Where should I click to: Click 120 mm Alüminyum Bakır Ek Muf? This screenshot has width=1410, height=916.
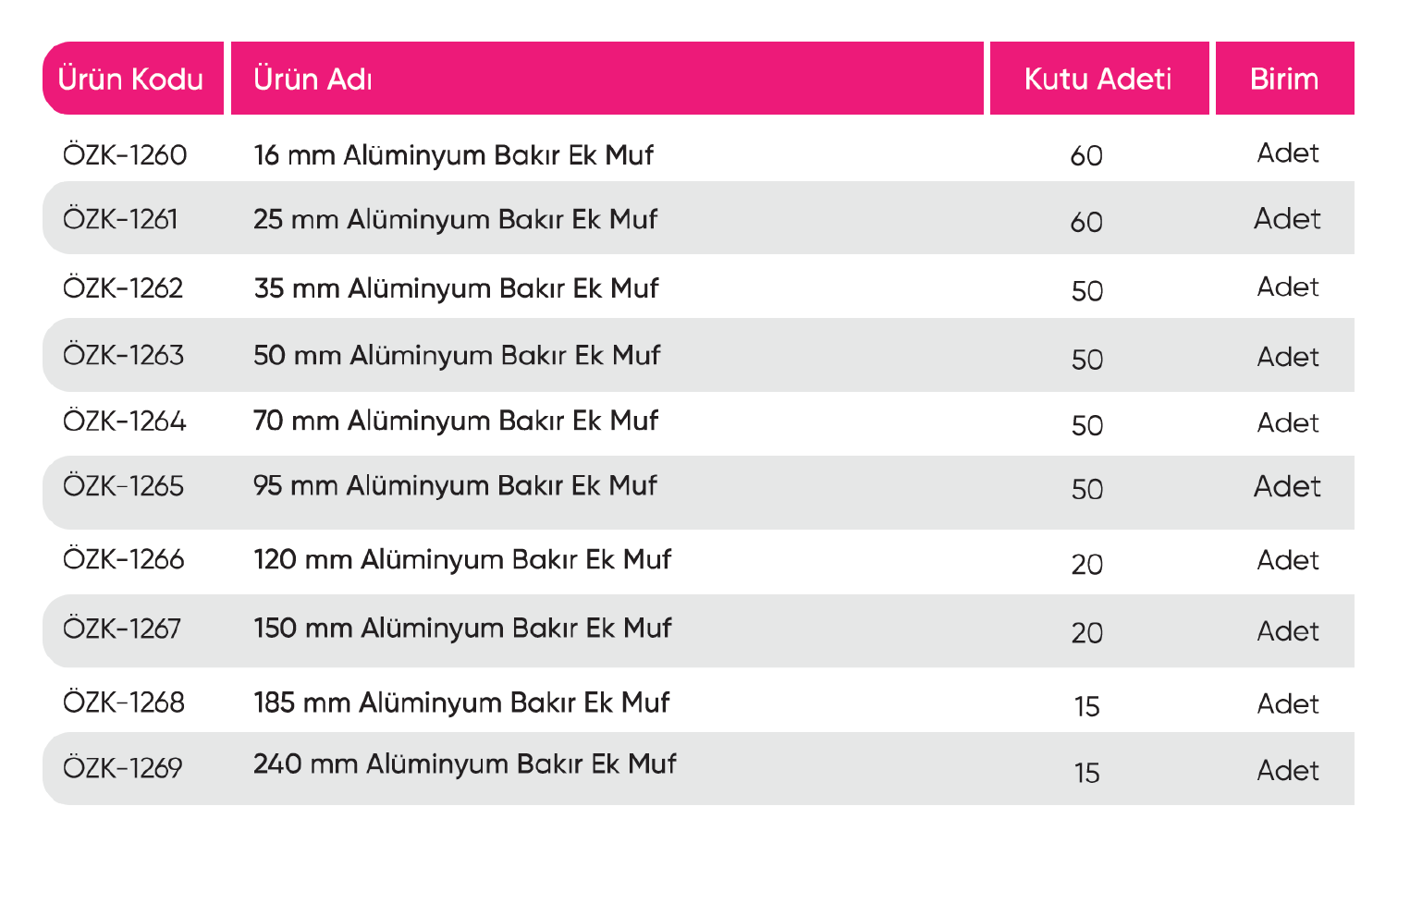[462, 560]
